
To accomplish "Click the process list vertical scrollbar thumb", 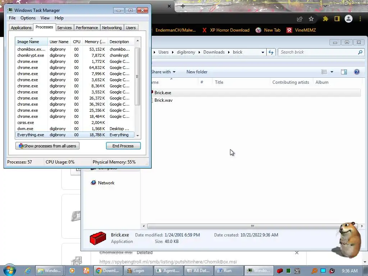I will pos(138,77).
